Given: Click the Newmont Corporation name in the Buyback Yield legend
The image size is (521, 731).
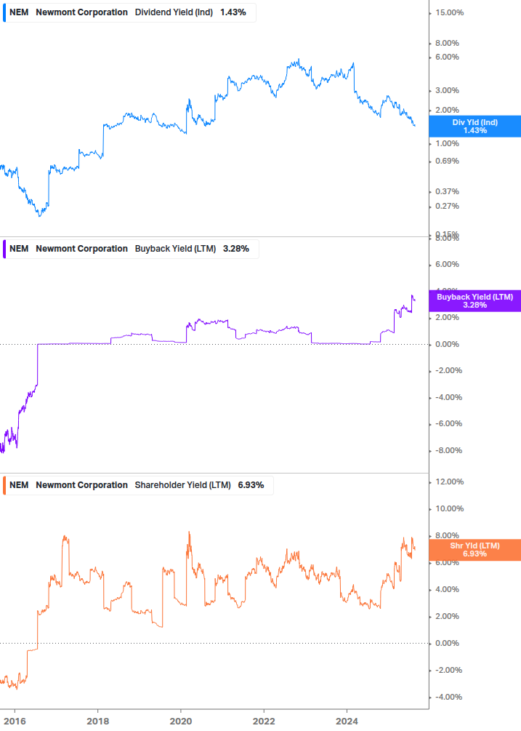Looking at the screenshot, I should (x=81, y=249).
